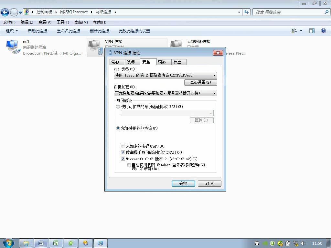The width and height of the screenshot is (331, 248).
Task: Click the 11:50 clock in tray
Action: click(317, 243)
